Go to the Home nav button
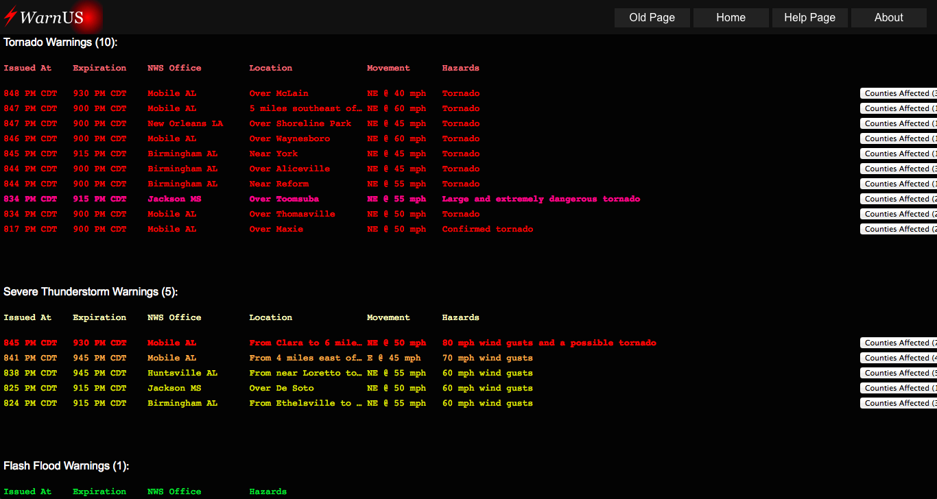Image resolution: width=937 pixels, height=499 pixels. (x=731, y=18)
